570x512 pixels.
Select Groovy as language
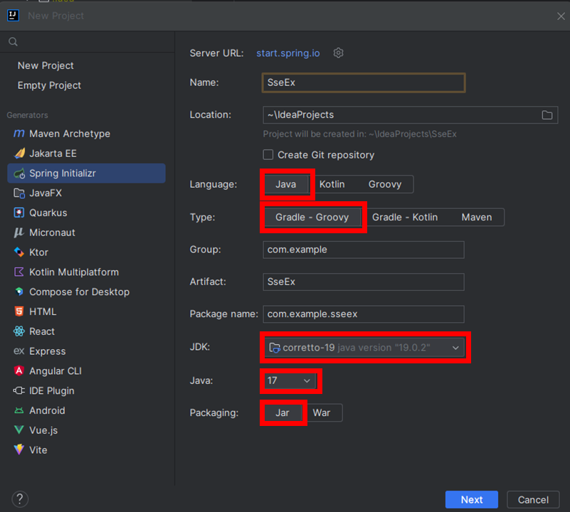coord(385,184)
